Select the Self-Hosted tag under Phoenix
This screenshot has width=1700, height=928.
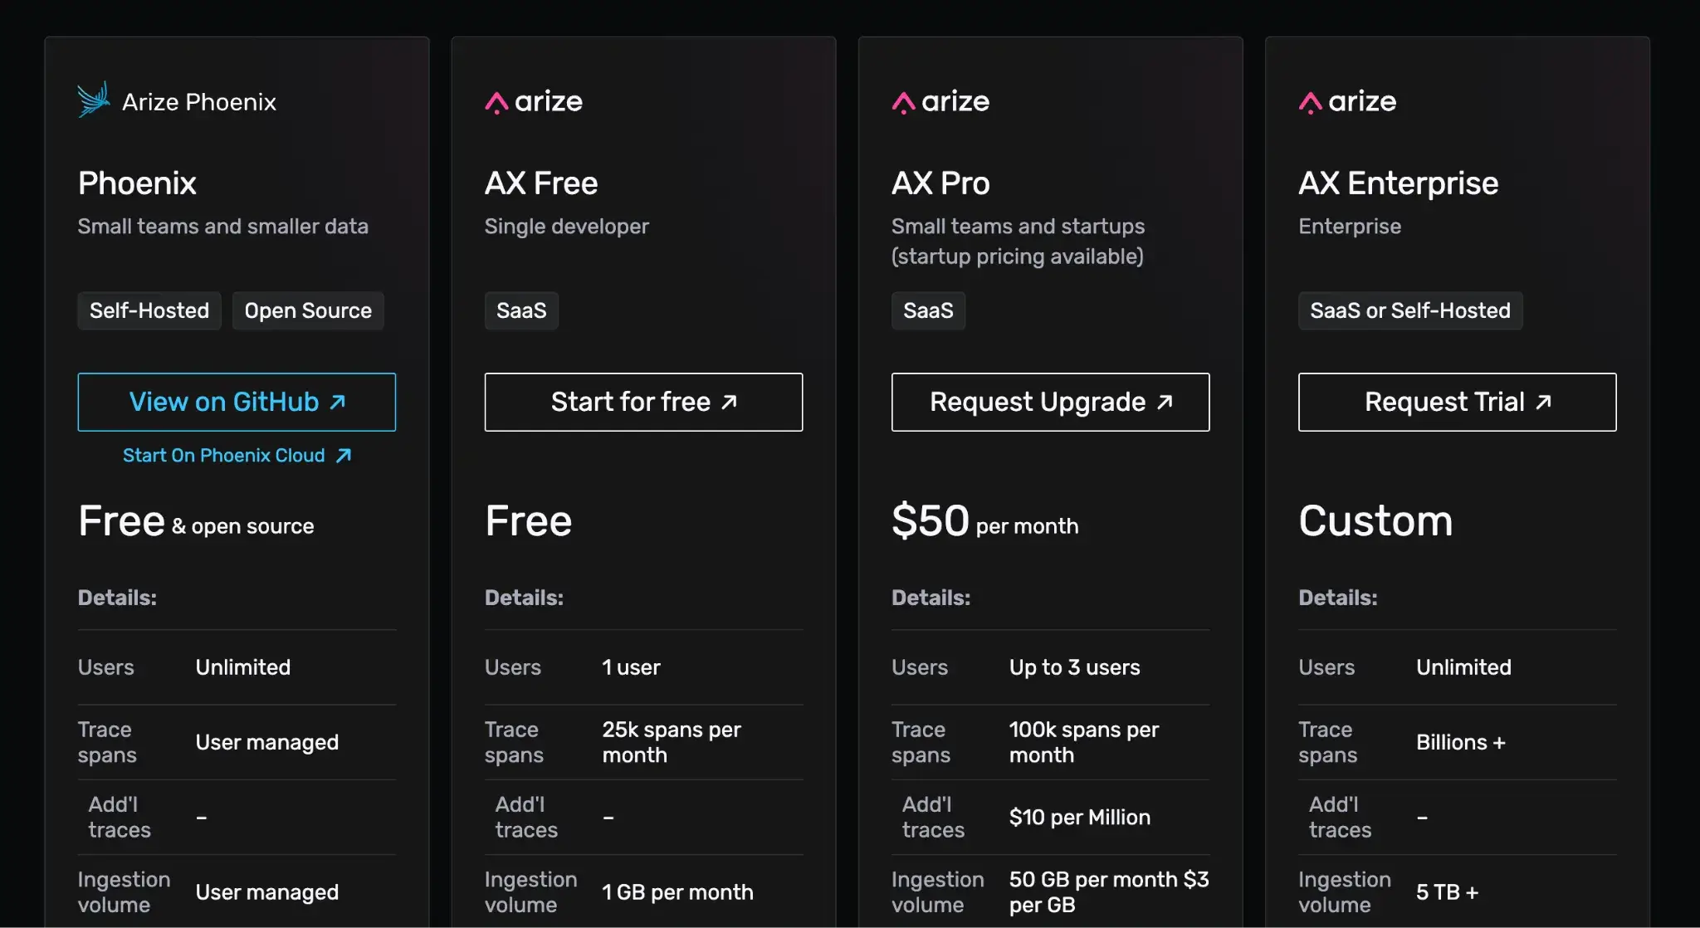pos(149,310)
